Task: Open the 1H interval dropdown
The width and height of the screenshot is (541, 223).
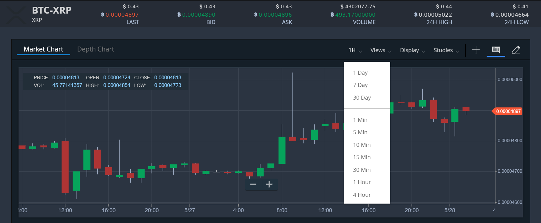Action: (x=355, y=50)
